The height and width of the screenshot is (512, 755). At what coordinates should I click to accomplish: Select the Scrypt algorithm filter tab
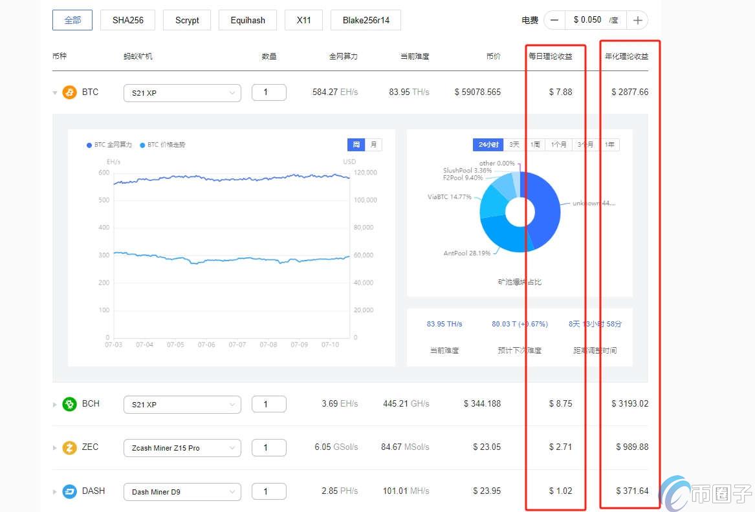point(187,20)
